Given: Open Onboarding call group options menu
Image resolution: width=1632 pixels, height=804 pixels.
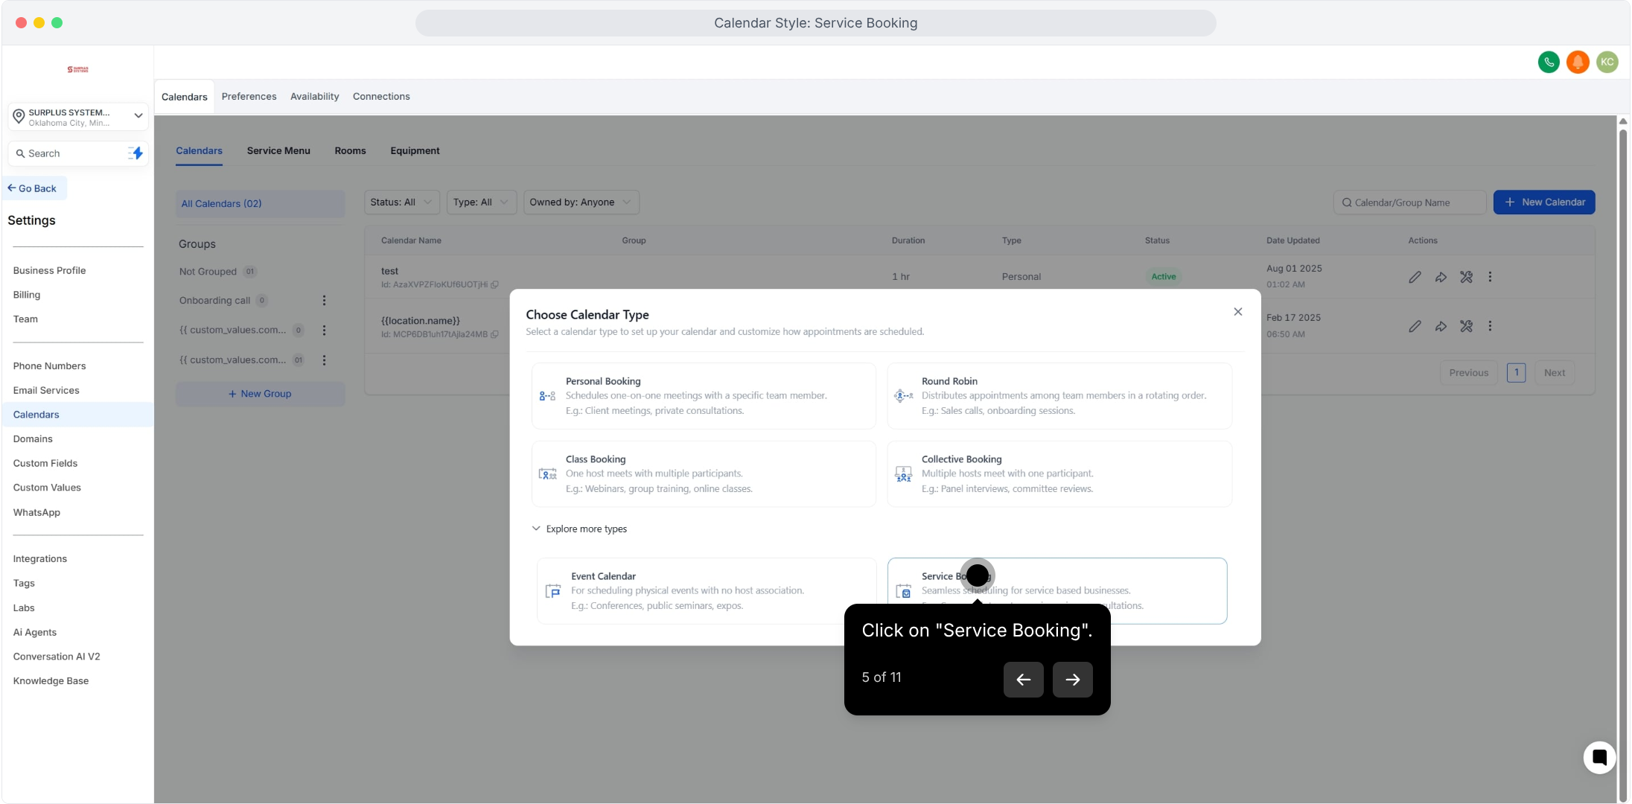Looking at the screenshot, I should (324, 301).
